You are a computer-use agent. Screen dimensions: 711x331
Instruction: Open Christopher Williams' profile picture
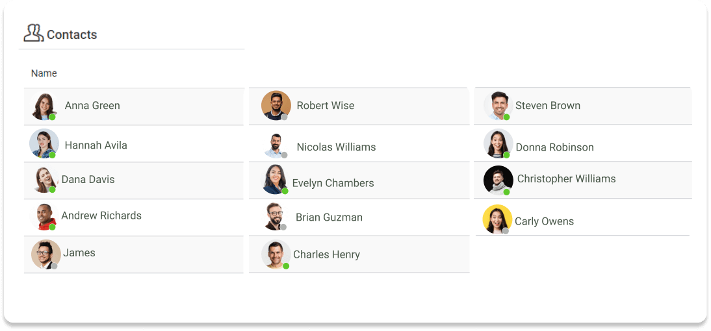coord(498,180)
